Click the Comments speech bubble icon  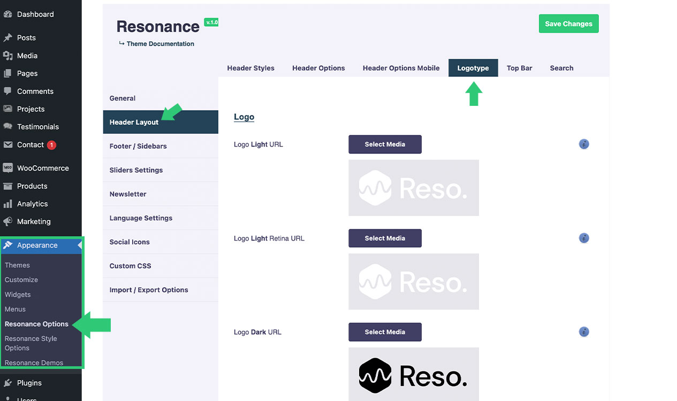coord(7,91)
